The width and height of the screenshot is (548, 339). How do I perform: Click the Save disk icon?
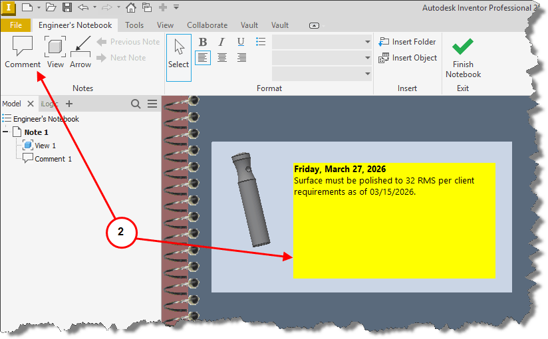[x=67, y=7]
